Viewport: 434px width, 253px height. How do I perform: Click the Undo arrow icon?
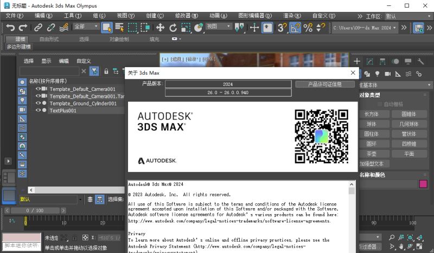pos(10,28)
